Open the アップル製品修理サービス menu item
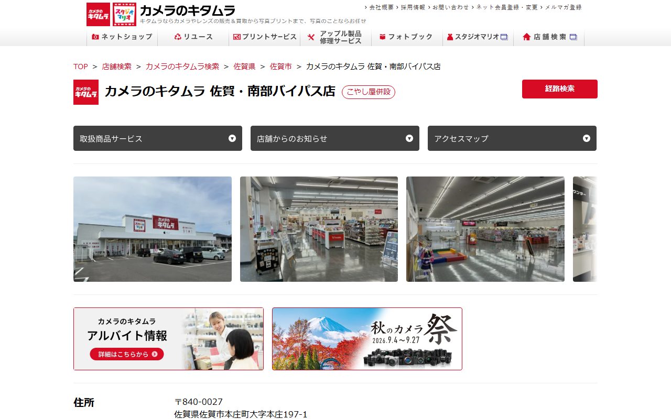671x419 pixels. [336, 37]
